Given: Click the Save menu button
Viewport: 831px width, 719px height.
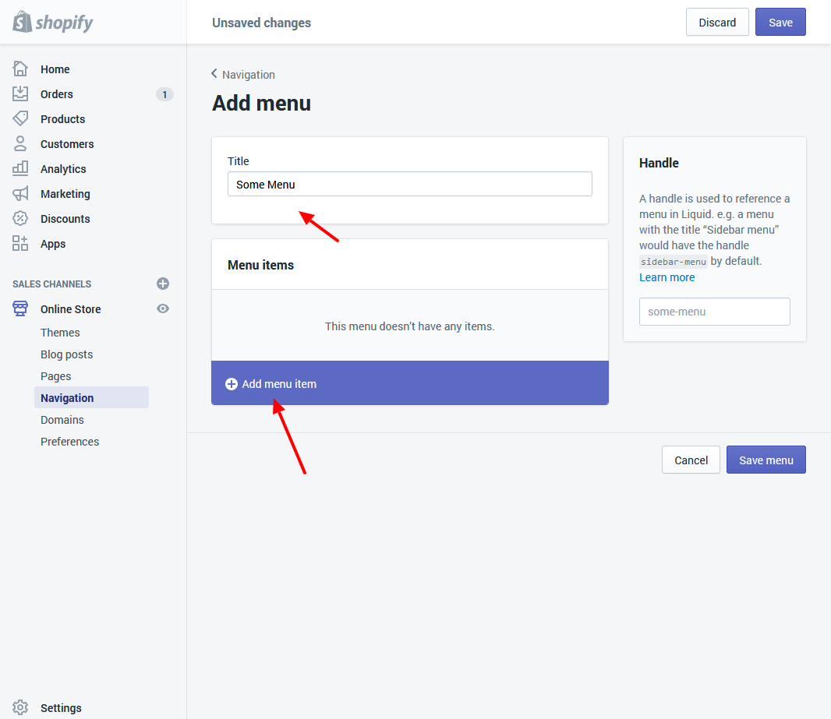Looking at the screenshot, I should click(766, 460).
